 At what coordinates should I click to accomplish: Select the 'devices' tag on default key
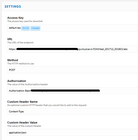click(26, 28)
